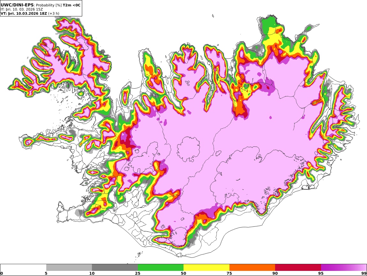Image resolution: width=367 pixels, height=276 pixels.
Task: Click the legend tick label '75'
Action: click(229, 273)
